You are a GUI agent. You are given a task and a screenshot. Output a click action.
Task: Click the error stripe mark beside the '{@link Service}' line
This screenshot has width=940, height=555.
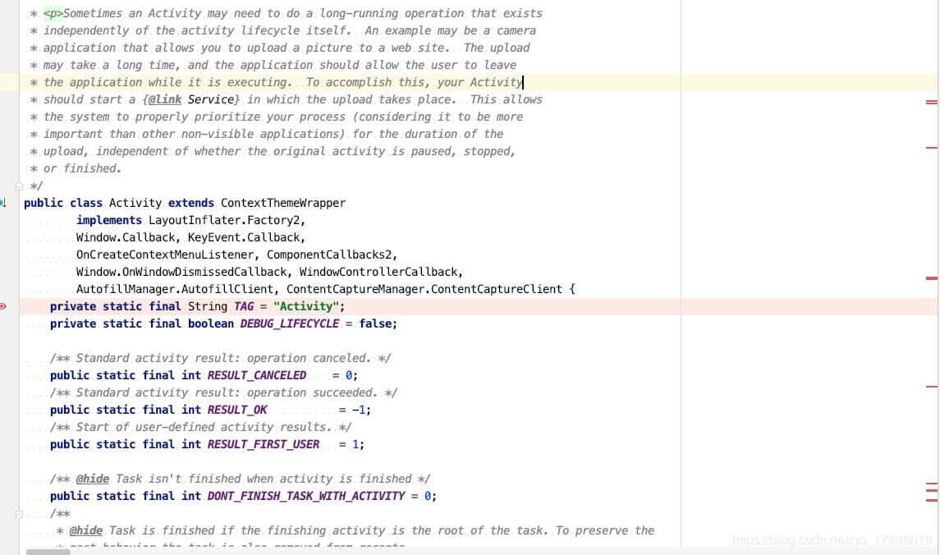(x=932, y=103)
